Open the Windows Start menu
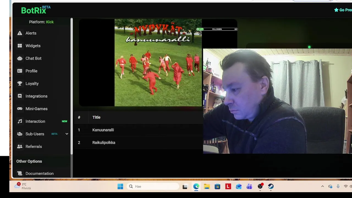Screen dimensions: 352x198 click(x=120, y=186)
